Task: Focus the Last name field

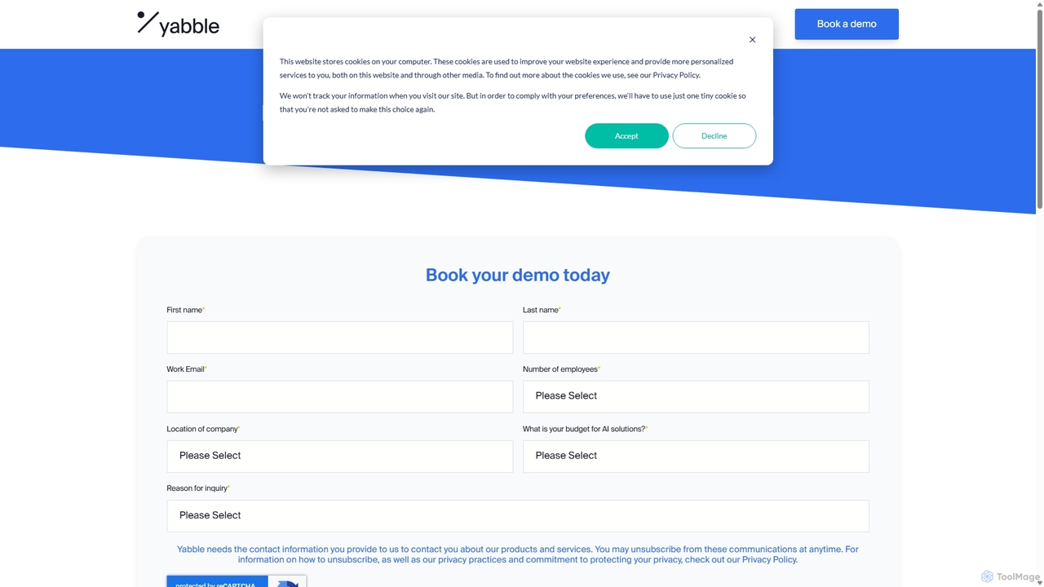Action: 696,338
